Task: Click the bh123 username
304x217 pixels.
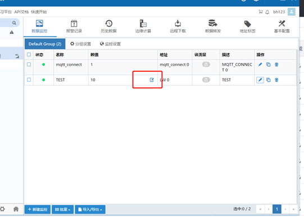Action: click(x=279, y=12)
